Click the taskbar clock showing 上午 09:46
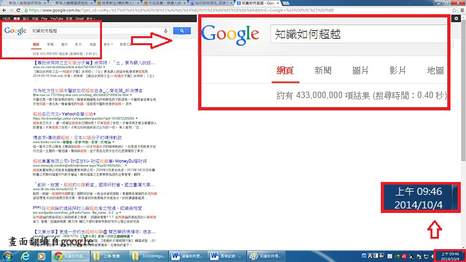 pyautogui.click(x=450, y=256)
